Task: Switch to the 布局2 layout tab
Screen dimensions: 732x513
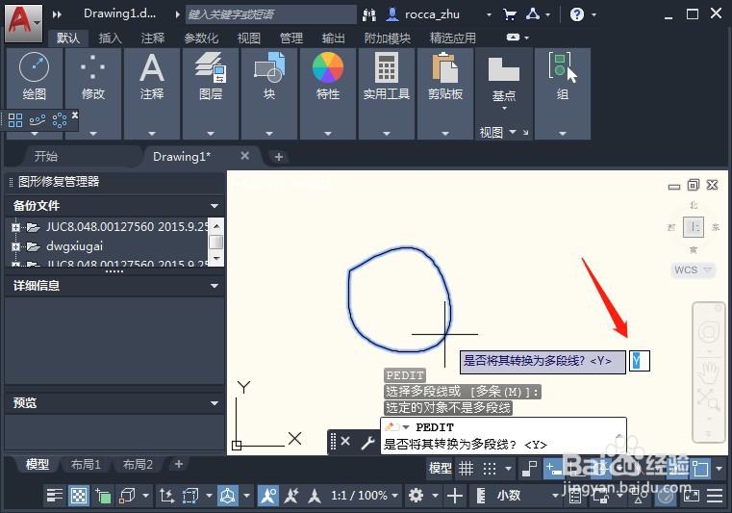Action: 138,464
